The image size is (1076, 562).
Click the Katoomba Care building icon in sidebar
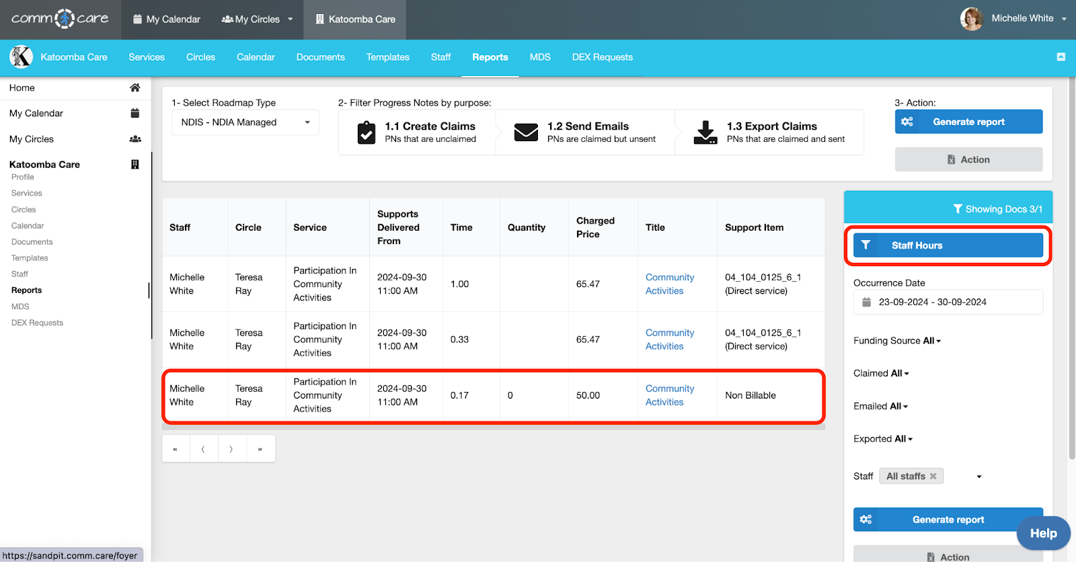134,165
